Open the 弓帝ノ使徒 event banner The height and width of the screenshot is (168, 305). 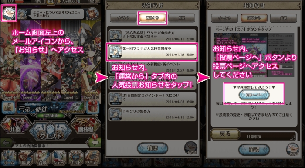[x=51, y=108]
